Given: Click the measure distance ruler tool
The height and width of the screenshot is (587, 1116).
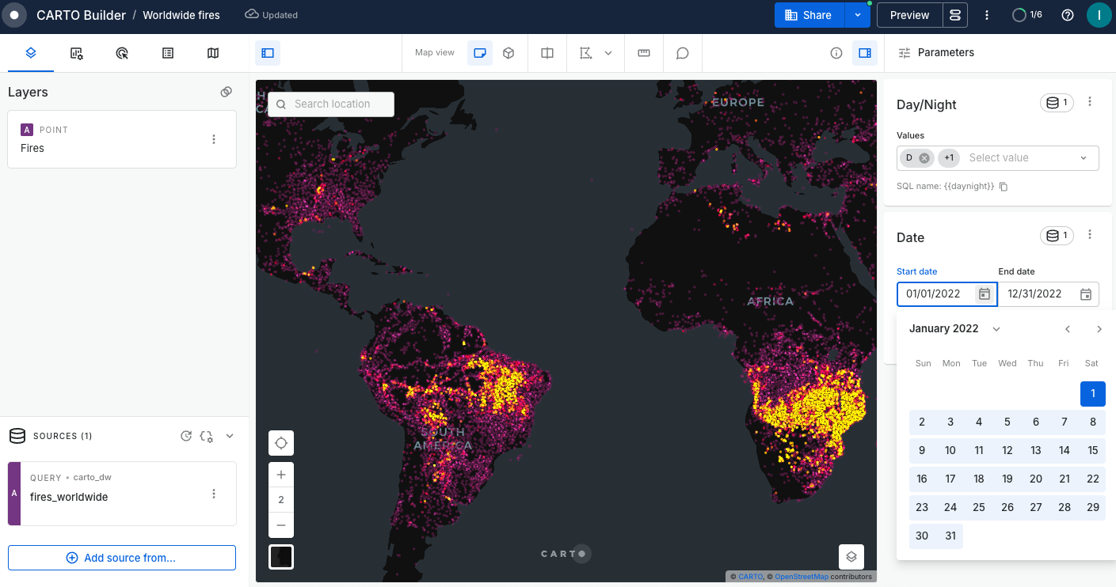Looking at the screenshot, I should click(644, 53).
